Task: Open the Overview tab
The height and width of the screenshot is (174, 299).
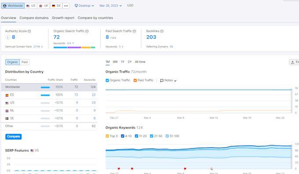Action: pyautogui.click(x=9, y=18)
